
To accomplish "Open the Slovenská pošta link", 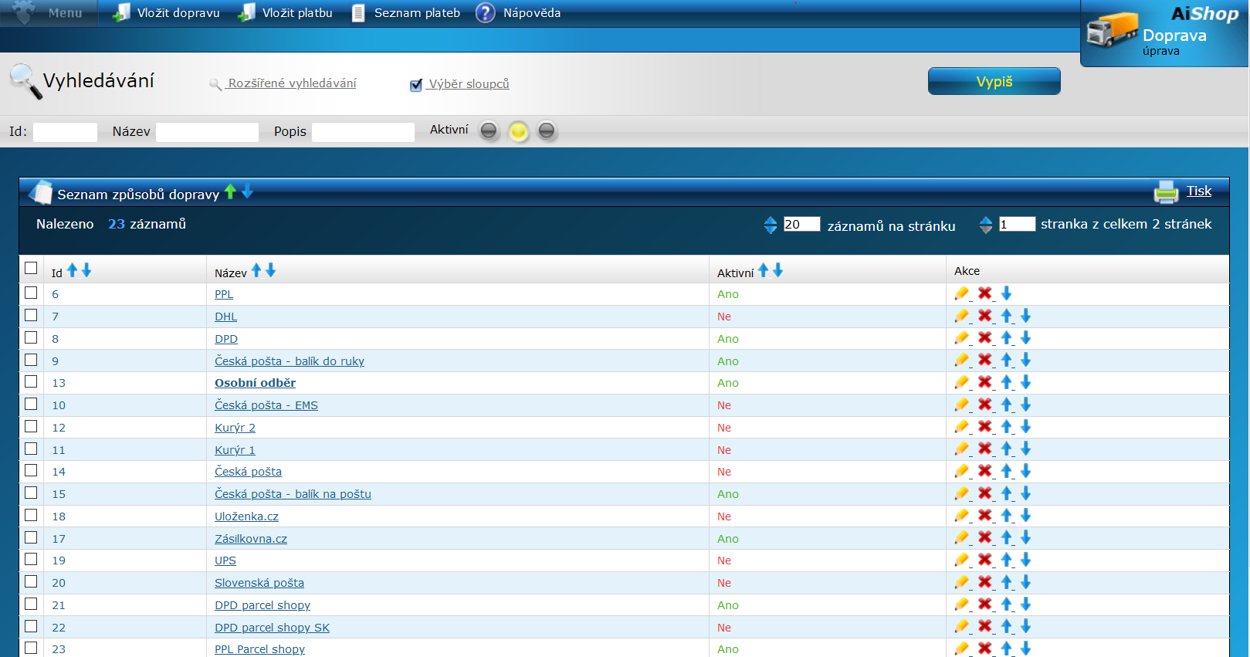I will coord(259,583).
